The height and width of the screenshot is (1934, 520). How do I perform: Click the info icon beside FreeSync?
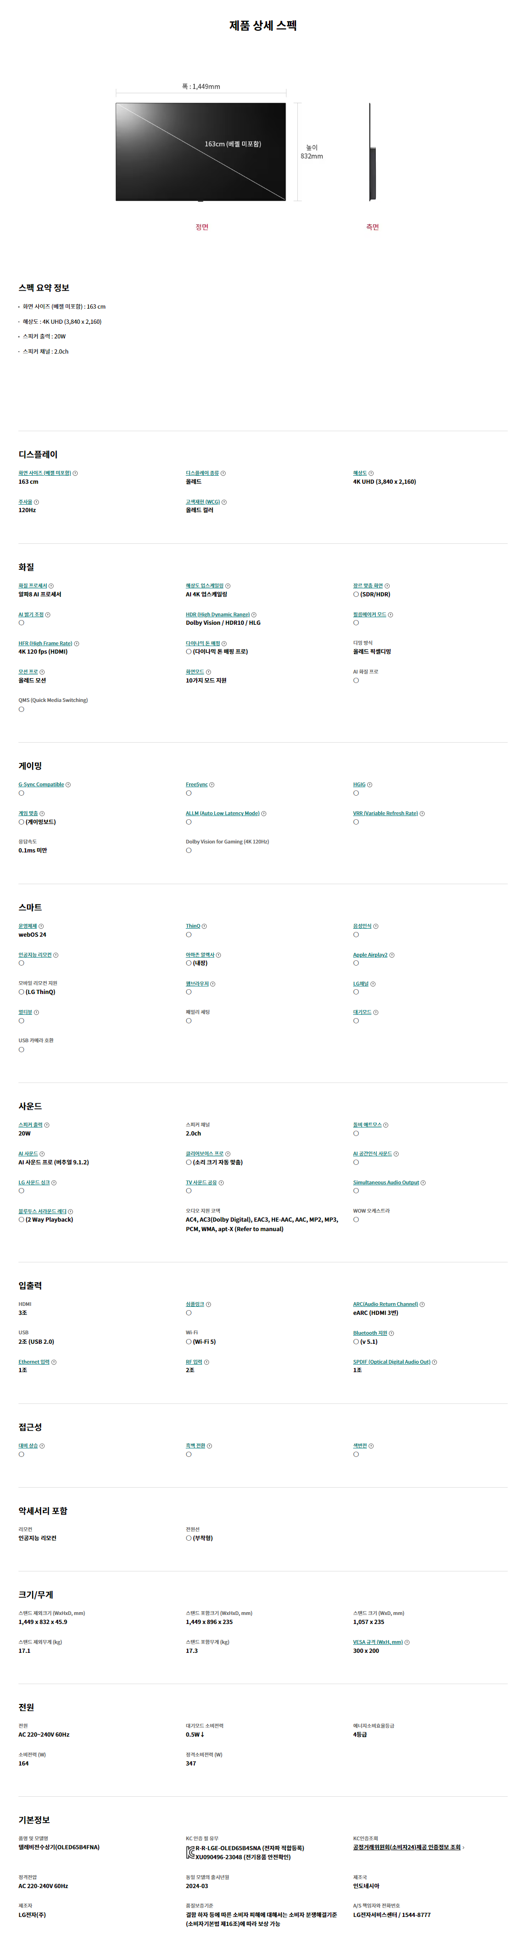coord(212,785)
